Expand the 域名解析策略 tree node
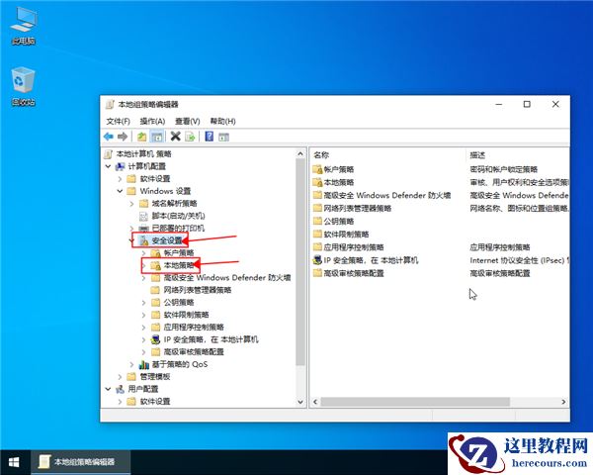 131,204
